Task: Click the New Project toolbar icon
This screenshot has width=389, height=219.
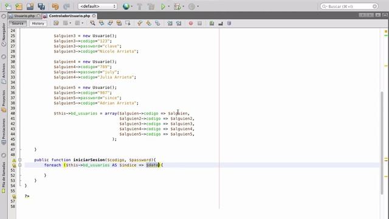Action: coord(19,6)
